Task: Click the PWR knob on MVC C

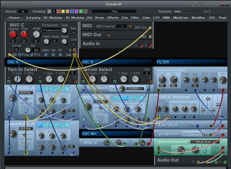Action: (36, 34)
